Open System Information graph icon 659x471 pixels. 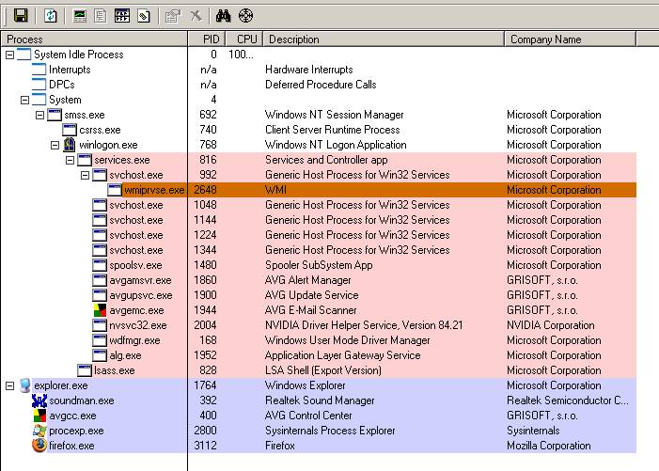point(79,16)
